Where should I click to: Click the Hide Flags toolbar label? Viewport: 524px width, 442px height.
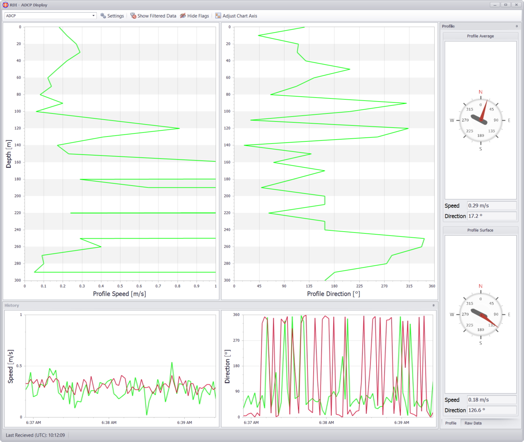pos(198,16)
